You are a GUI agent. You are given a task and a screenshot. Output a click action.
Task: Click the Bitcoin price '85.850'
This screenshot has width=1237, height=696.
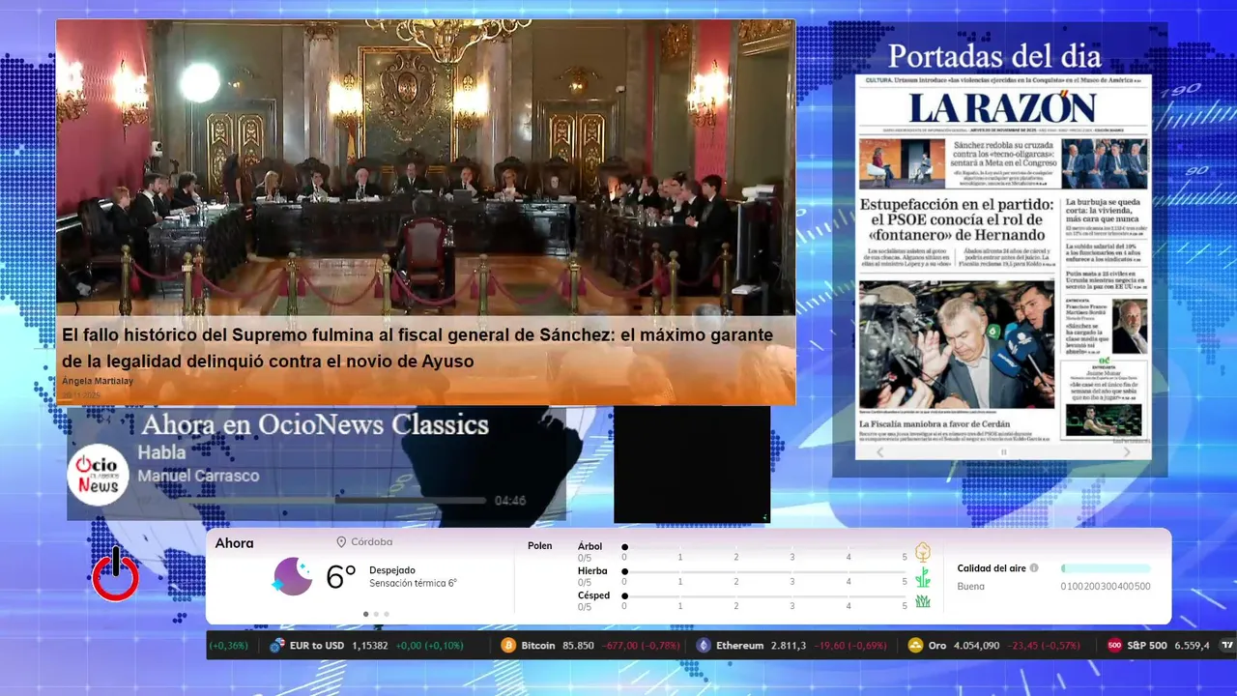click(x=578, y=646)
